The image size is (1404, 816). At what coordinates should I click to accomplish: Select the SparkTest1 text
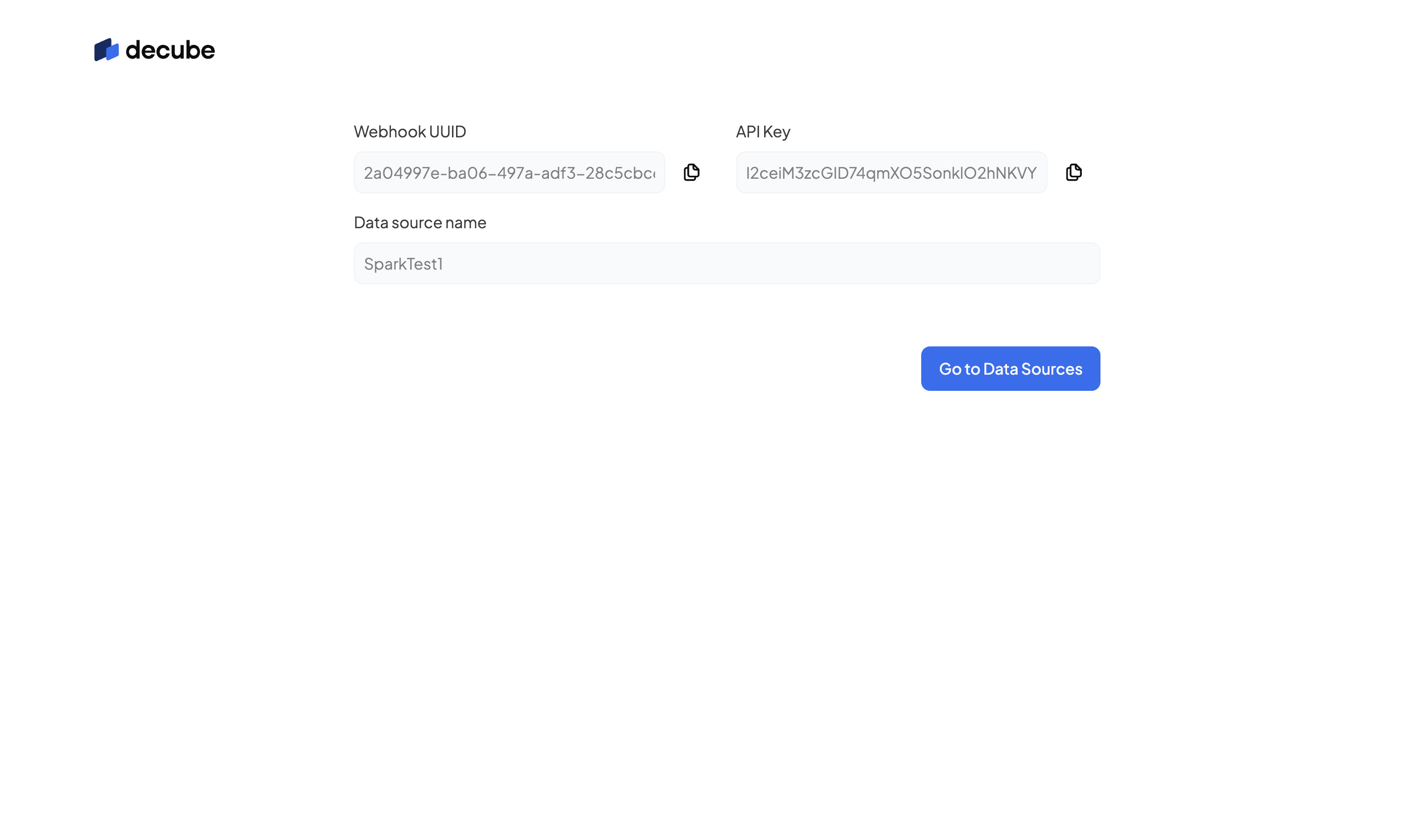pos(404,264)
